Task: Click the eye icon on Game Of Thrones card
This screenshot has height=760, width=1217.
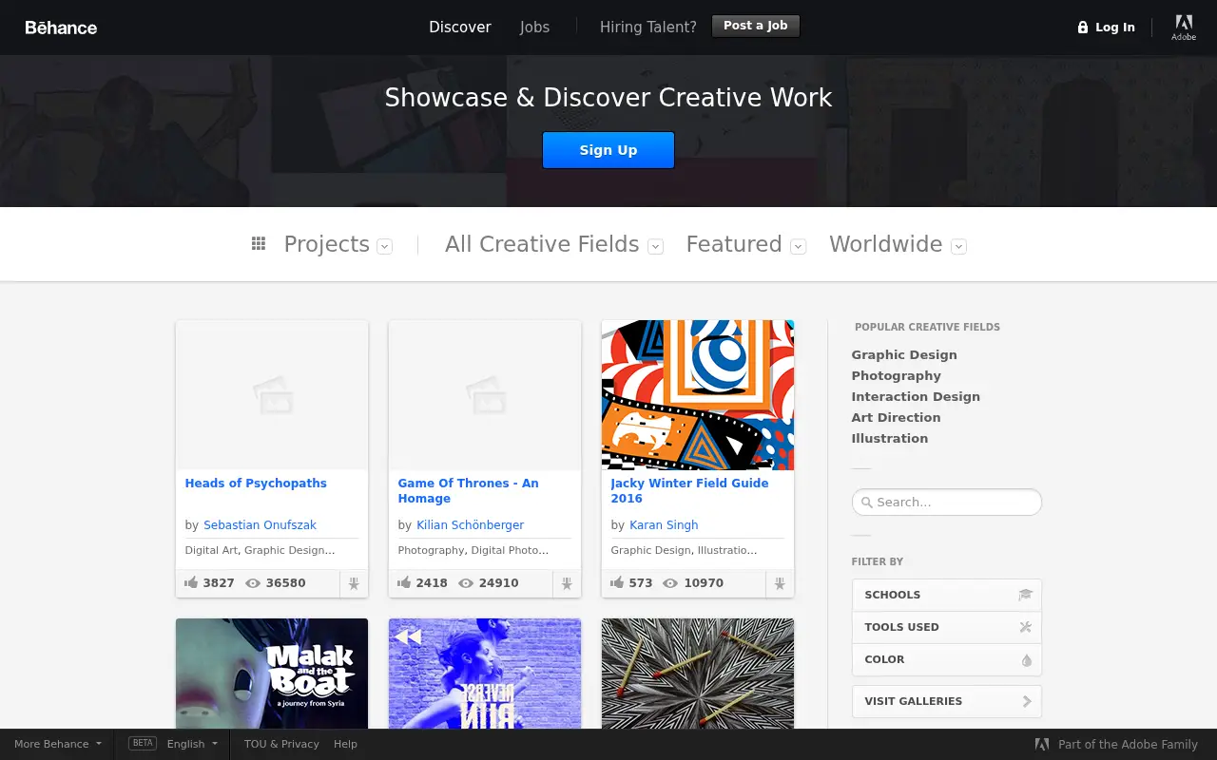Action: click(x=466, y=583)
